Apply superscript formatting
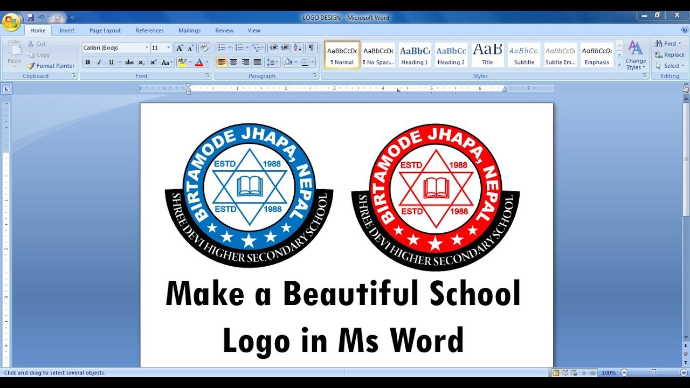The image size is (690, 388). pos(154,63)
